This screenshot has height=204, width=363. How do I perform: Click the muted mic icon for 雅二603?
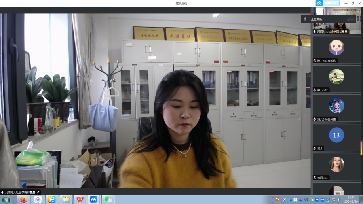315,61
